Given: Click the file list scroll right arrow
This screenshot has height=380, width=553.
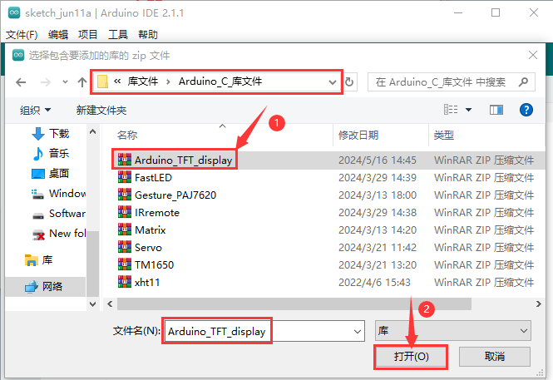Looking at the screenshot, I should click(x=538, y=304).
